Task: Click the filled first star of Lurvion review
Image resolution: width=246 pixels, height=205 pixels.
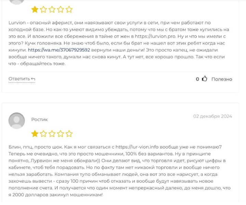Action: coord(35,10)
